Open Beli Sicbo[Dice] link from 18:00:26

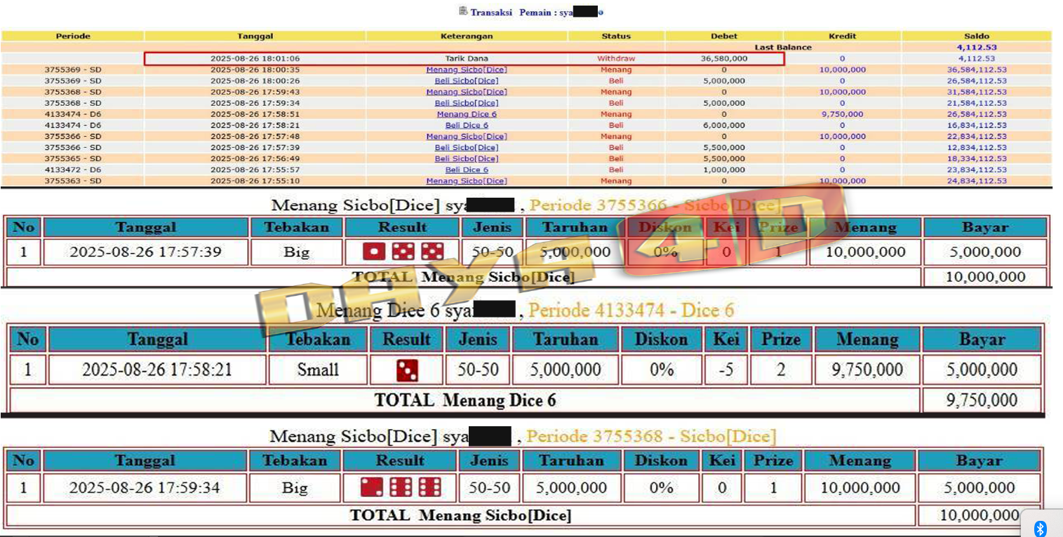point(467,81)
